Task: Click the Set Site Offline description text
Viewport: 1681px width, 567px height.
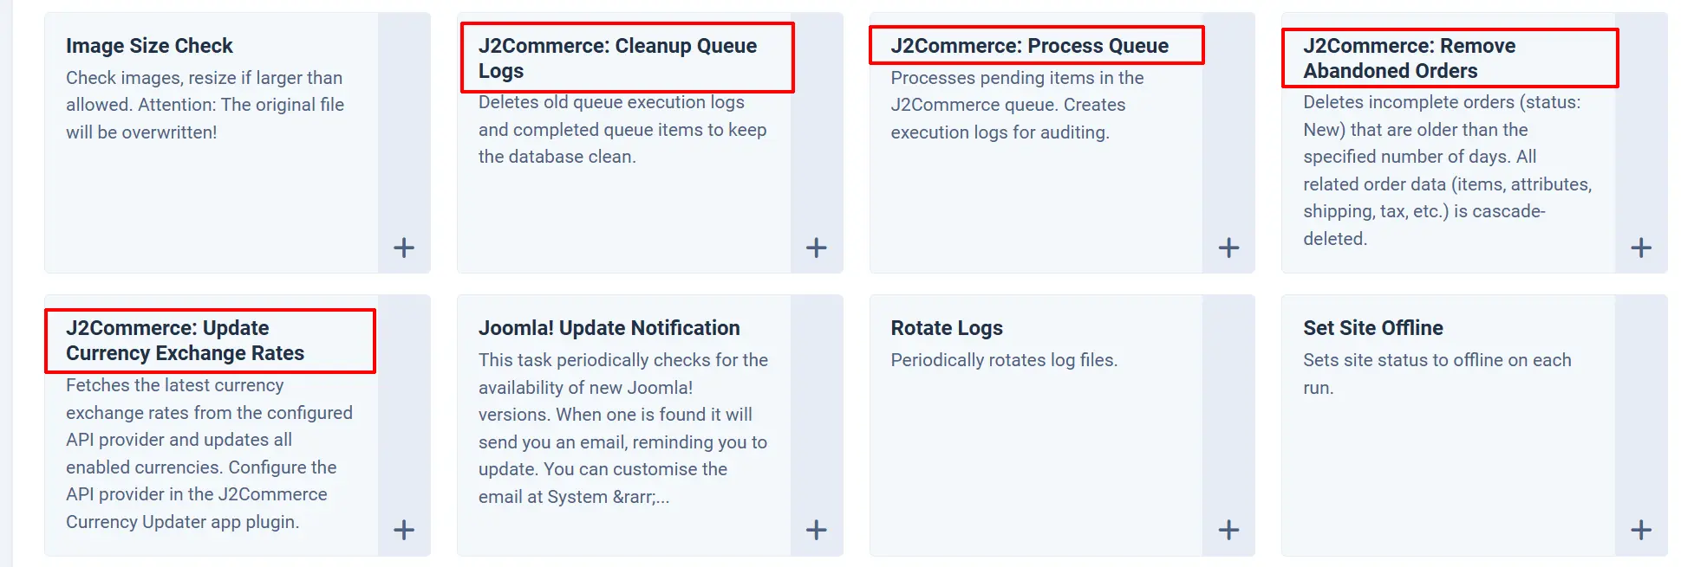Action: point(1437,374)
